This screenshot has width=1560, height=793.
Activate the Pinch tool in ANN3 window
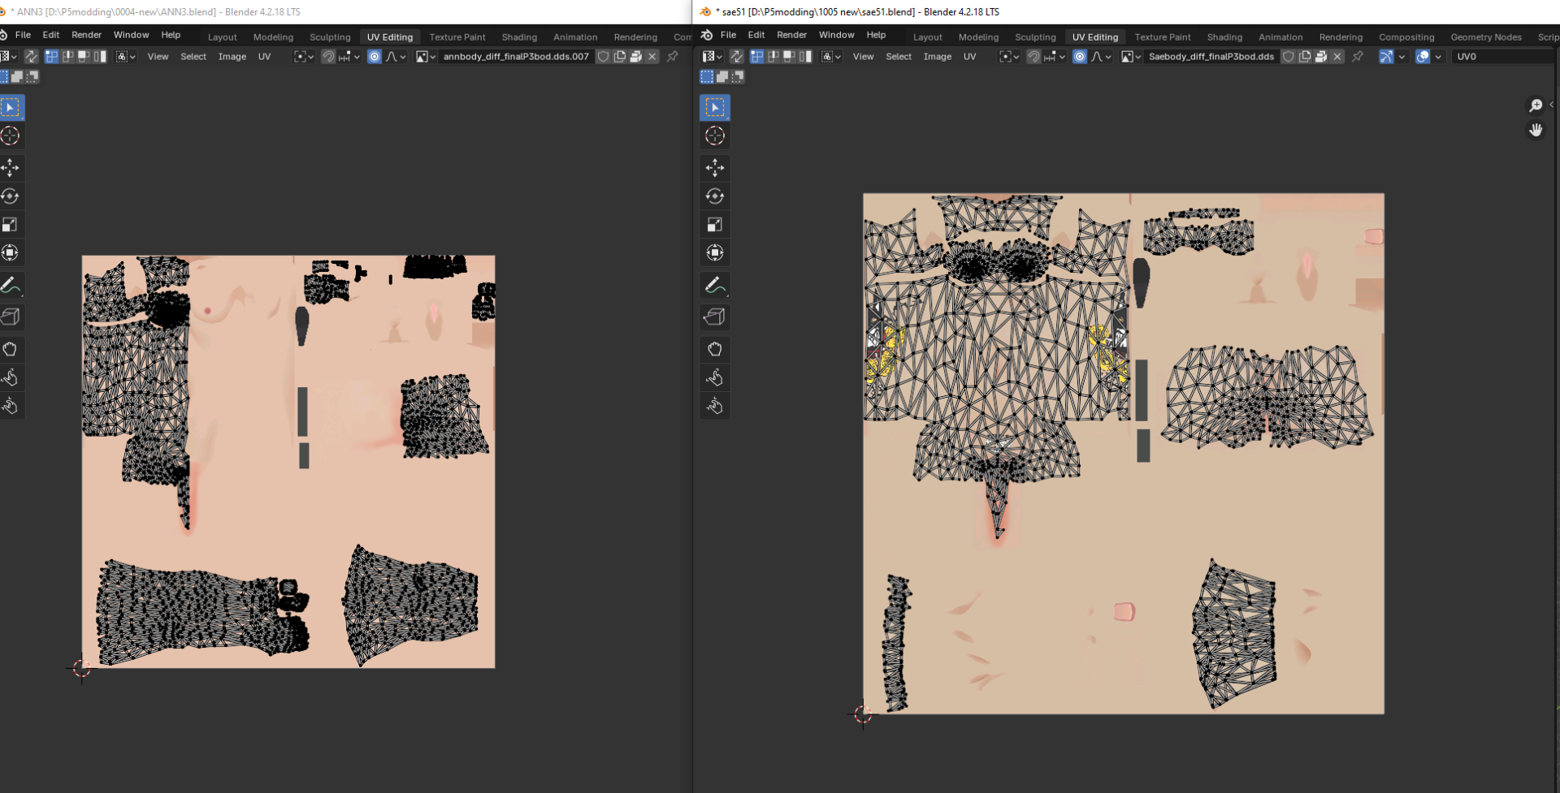pos(11,406)
